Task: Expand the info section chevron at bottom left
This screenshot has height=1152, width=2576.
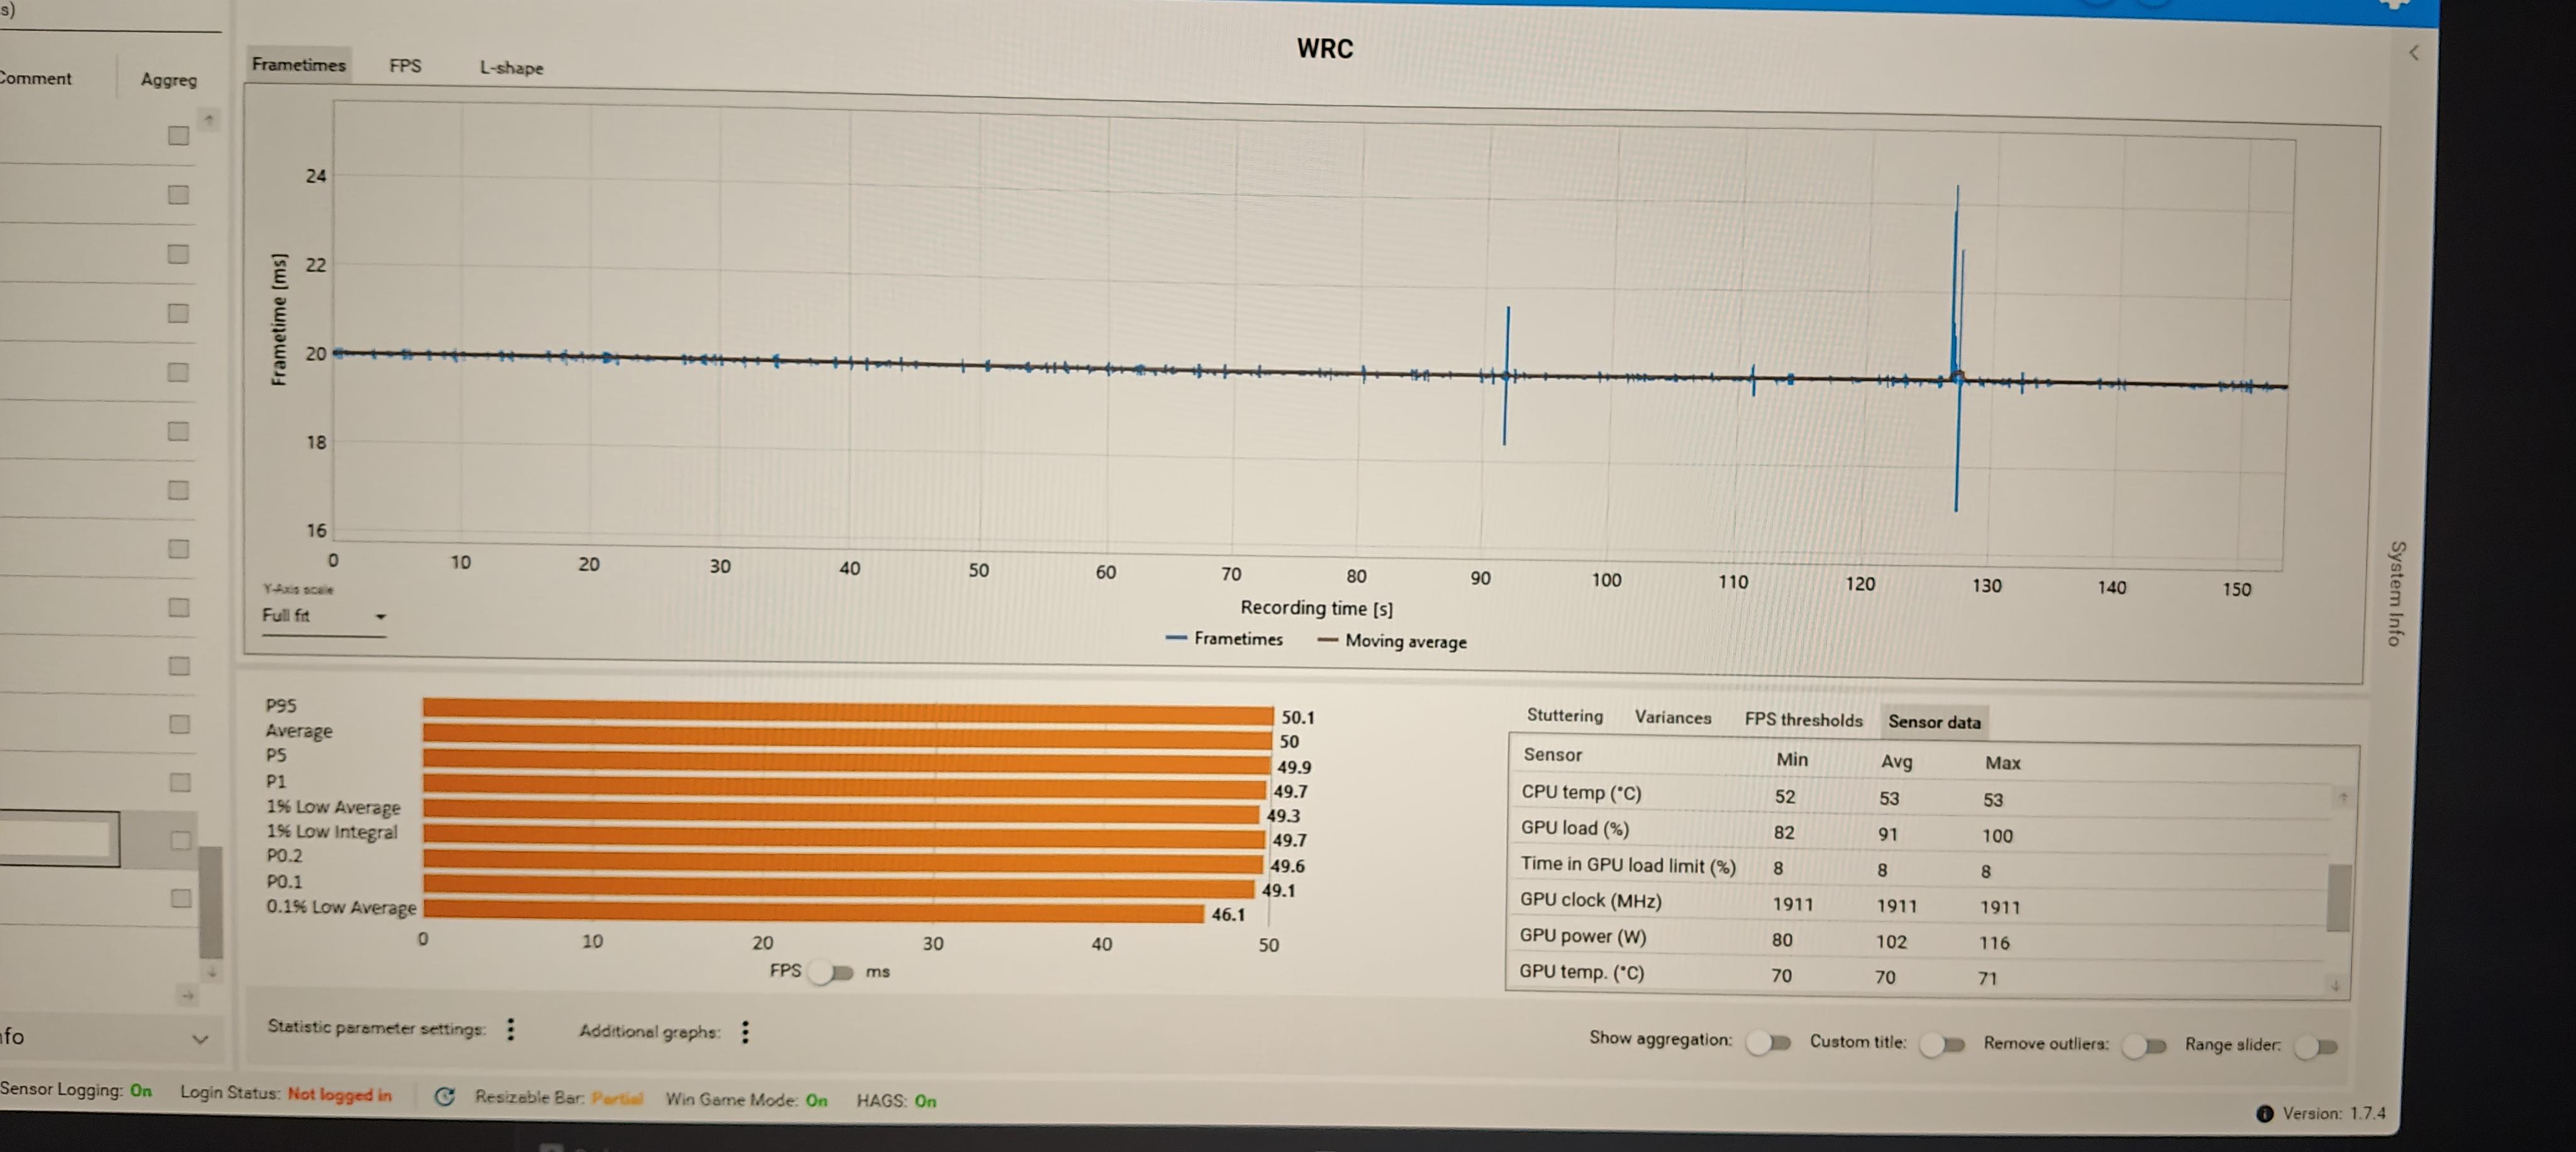Action: pos(200,1039)
